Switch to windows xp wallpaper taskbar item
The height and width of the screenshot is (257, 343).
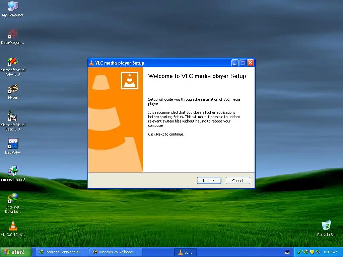(116, 252)
